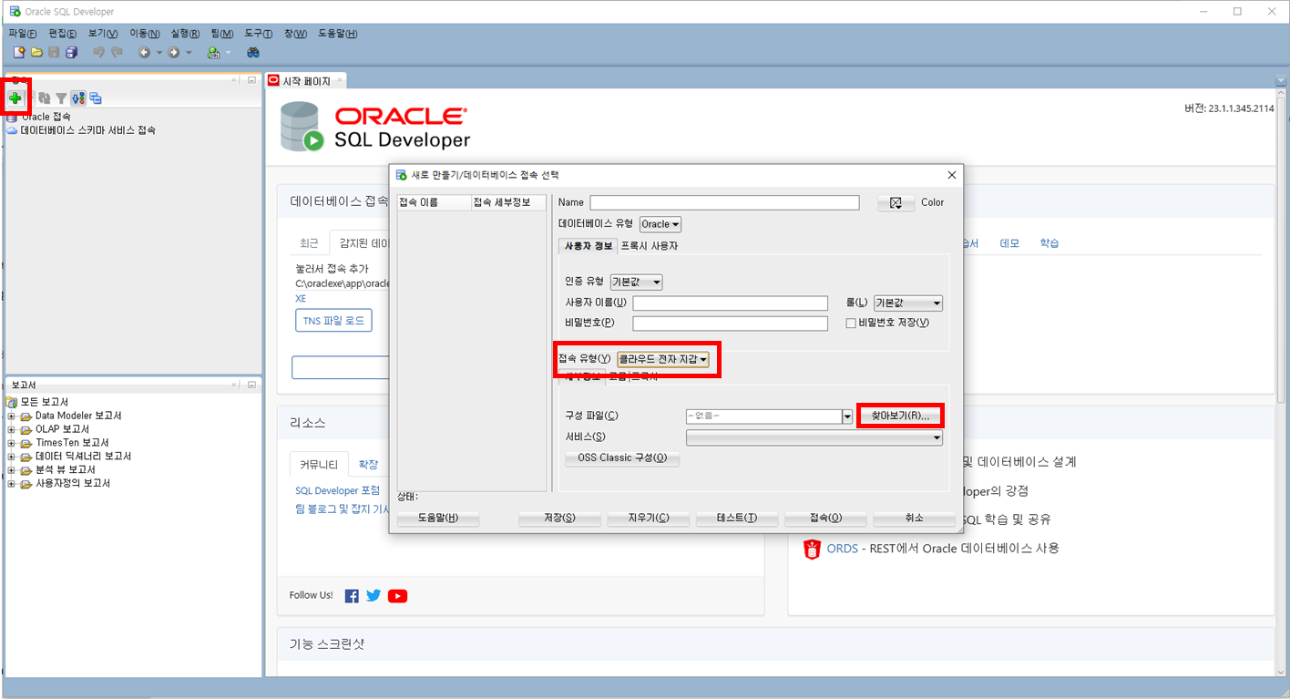Viewport: 1290px width, 699px height.
Task: Click the Name input field
Action: [724, 202]
